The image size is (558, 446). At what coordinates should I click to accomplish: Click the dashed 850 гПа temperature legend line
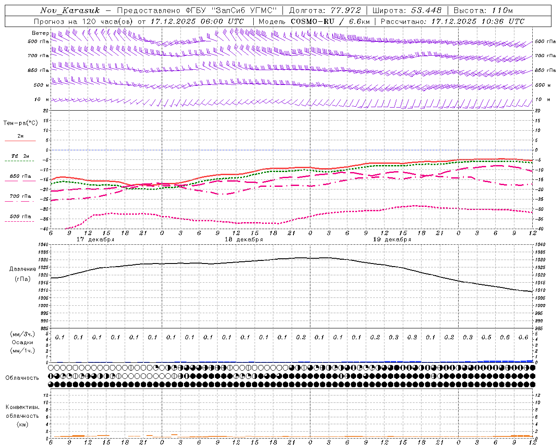(x=20, y=181)
